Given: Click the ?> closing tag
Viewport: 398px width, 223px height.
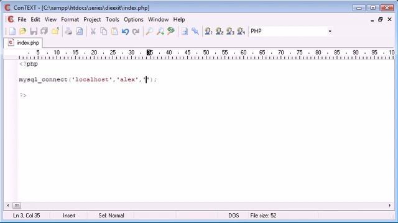Looking at the screenshot, I should coord(23,95).
